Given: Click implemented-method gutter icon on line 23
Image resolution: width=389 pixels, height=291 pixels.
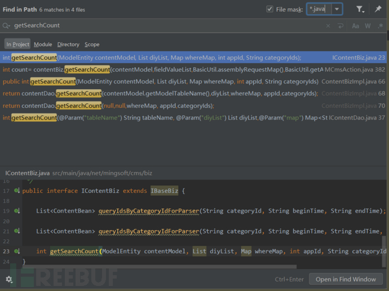Looking at the screenshot, I should click(x=17, y=251).
